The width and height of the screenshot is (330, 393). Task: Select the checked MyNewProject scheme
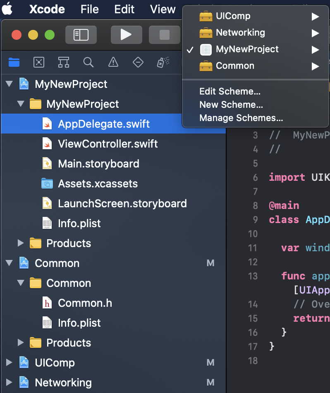(255, 49)
